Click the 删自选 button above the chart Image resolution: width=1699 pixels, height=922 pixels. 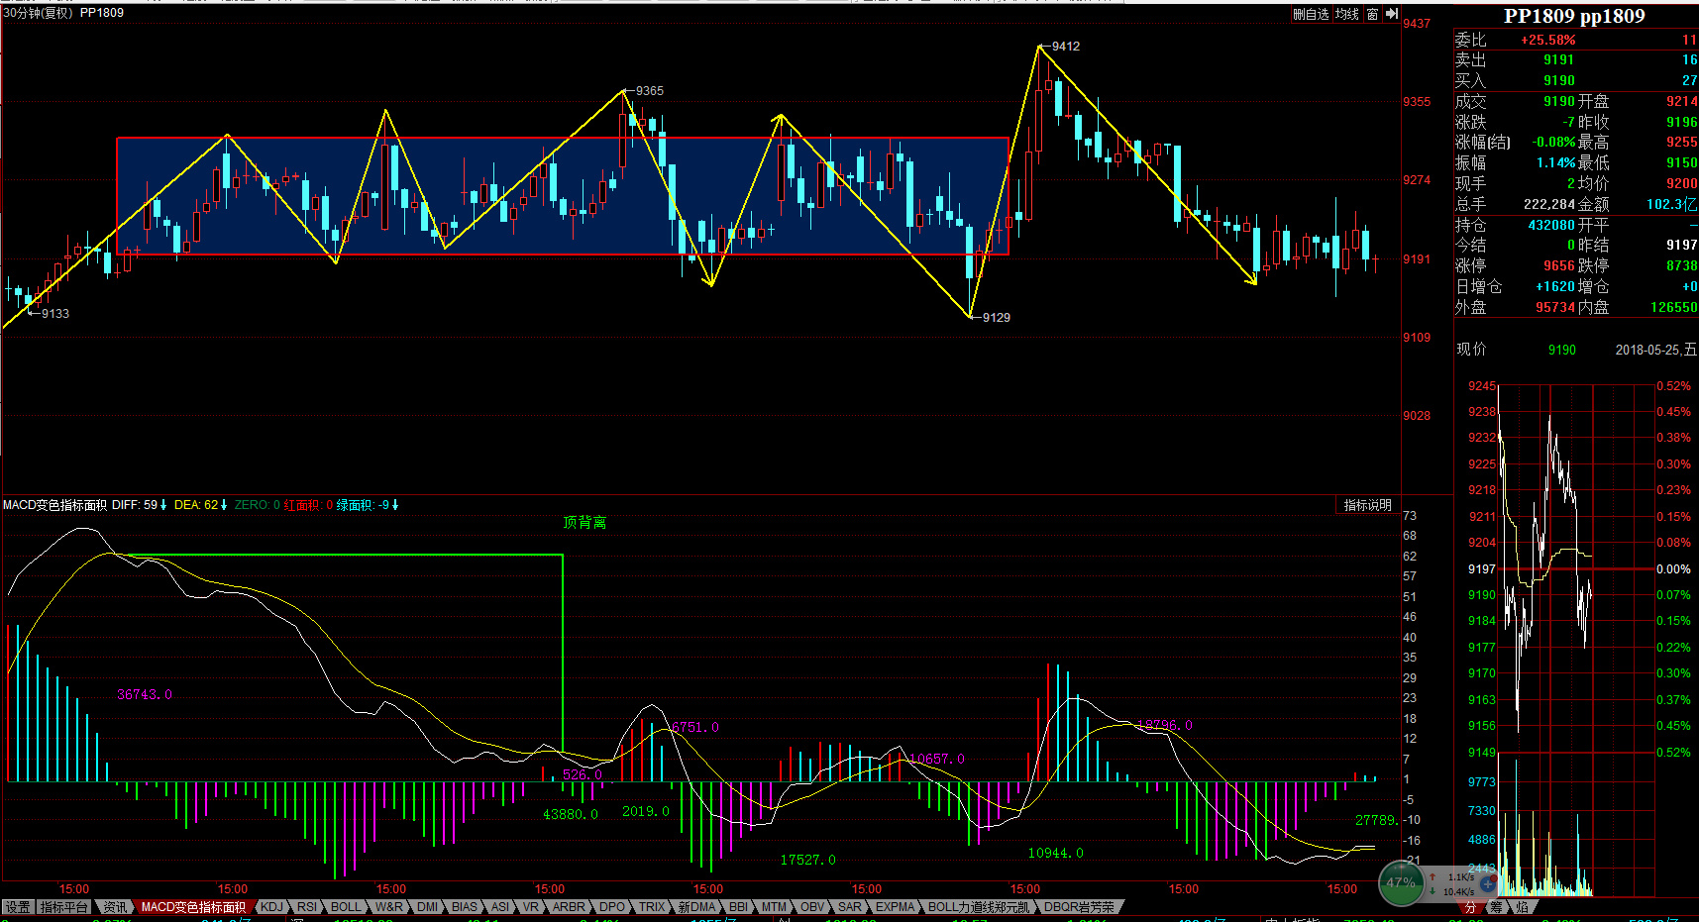[x=1311, y=14]
